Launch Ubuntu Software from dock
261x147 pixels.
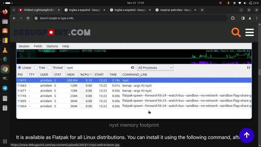tap(5, 31)
